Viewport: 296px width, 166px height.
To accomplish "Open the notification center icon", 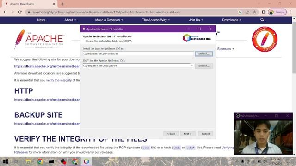I will (x=289, y=161).
